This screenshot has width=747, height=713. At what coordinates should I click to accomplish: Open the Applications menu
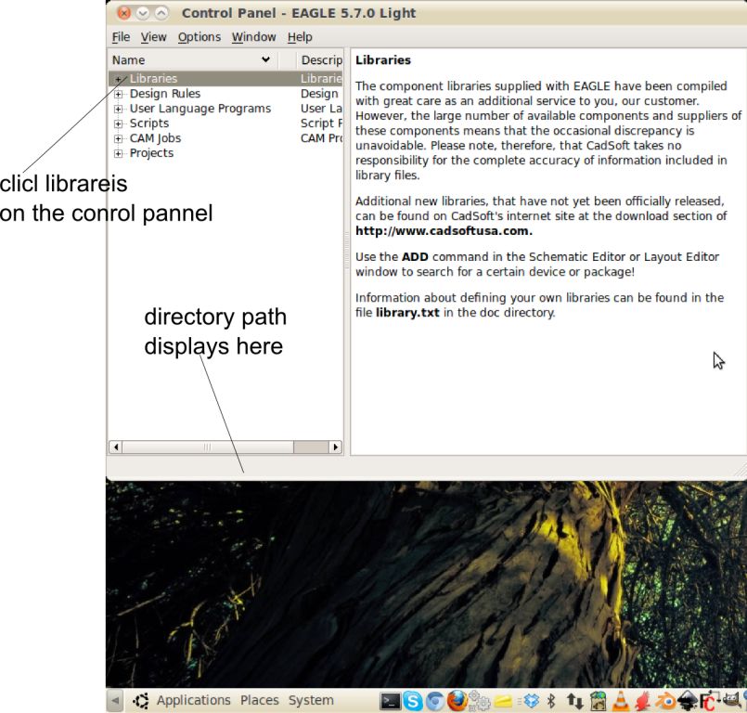[x=193, y=700]
